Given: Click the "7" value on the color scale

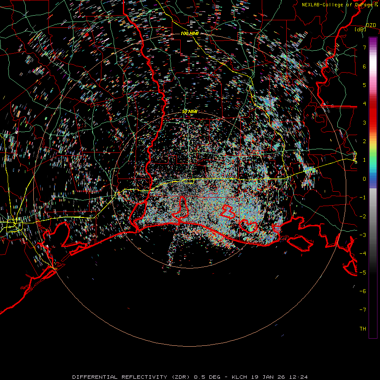Looking at the screenshot, I should [x=364, y=47].
